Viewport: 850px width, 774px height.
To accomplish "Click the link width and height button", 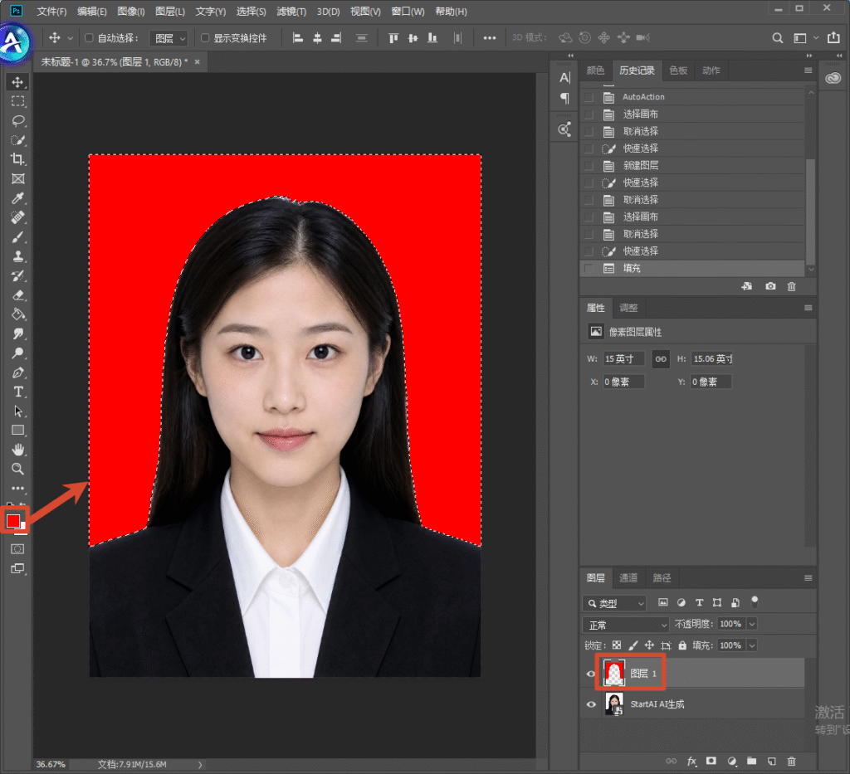I will click(x=661, y=359).
